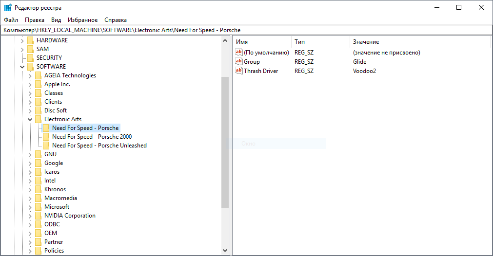Collapse the SOFTWARE key
The image size is (493, 256).
[x=22, y=67]
